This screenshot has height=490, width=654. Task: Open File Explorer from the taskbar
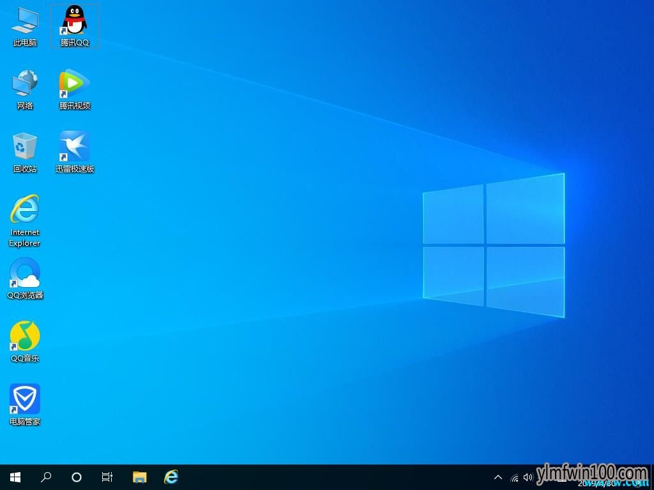point(139,477)
